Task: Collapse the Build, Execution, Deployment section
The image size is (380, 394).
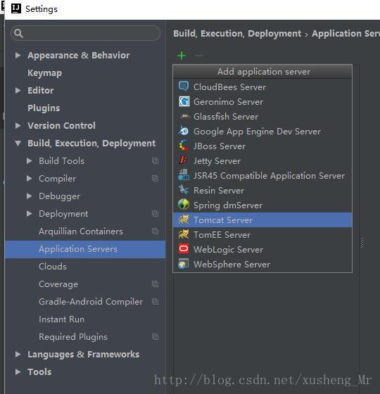Action: (18, 144)
